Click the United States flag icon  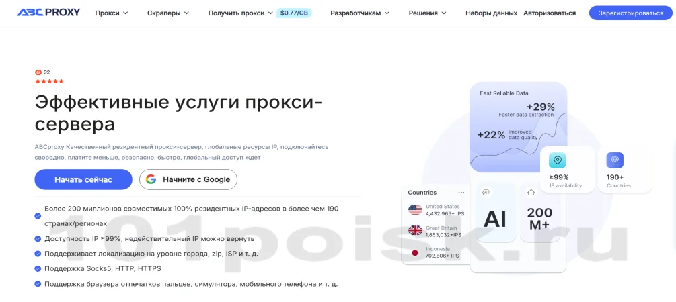coord(415,210)
